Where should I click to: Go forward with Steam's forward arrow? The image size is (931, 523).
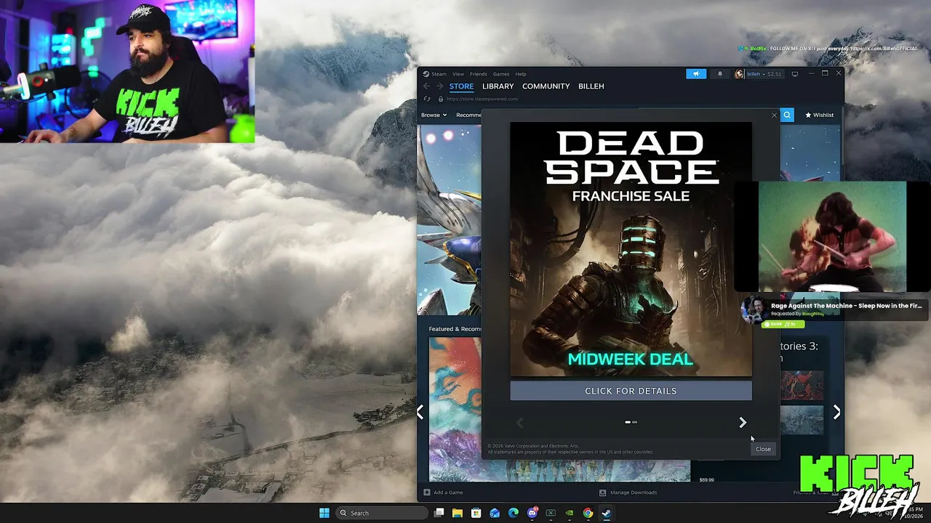439,86
